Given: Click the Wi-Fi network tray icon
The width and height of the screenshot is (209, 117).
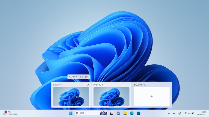Looking at the screenshot, I should (186, 113).
